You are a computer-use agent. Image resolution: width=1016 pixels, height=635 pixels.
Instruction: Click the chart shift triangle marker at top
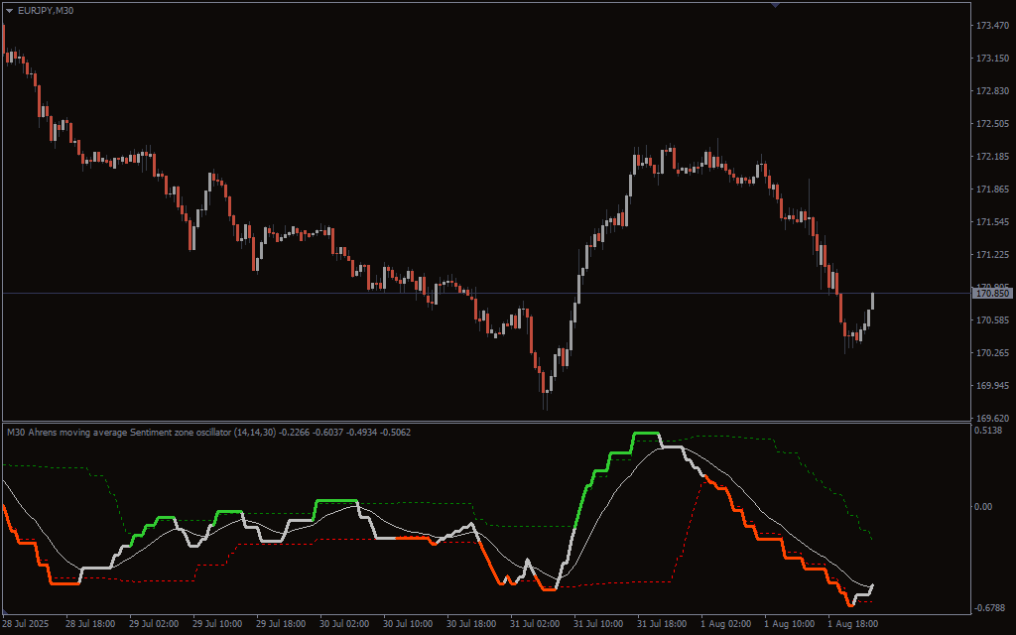[775, 5]
